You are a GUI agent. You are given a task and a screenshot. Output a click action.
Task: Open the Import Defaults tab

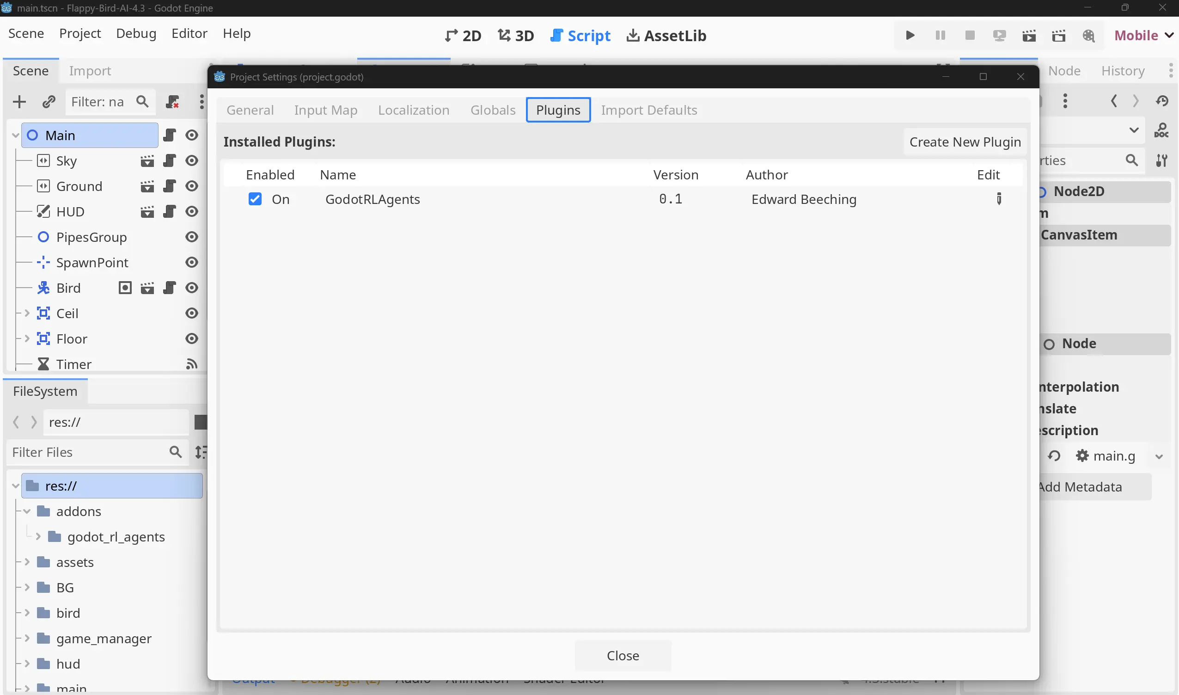(x=649, y=110)
